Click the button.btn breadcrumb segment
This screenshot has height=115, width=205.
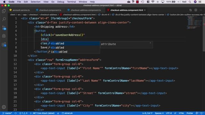[187, 15]
